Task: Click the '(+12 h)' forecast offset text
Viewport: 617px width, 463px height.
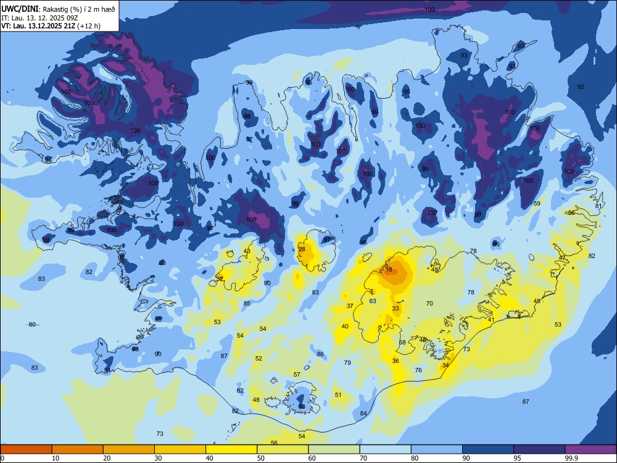Action: click(x=89, y=26)
